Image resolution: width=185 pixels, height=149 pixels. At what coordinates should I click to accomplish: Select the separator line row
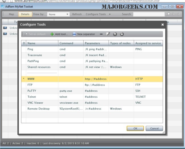tap(92, 73)
